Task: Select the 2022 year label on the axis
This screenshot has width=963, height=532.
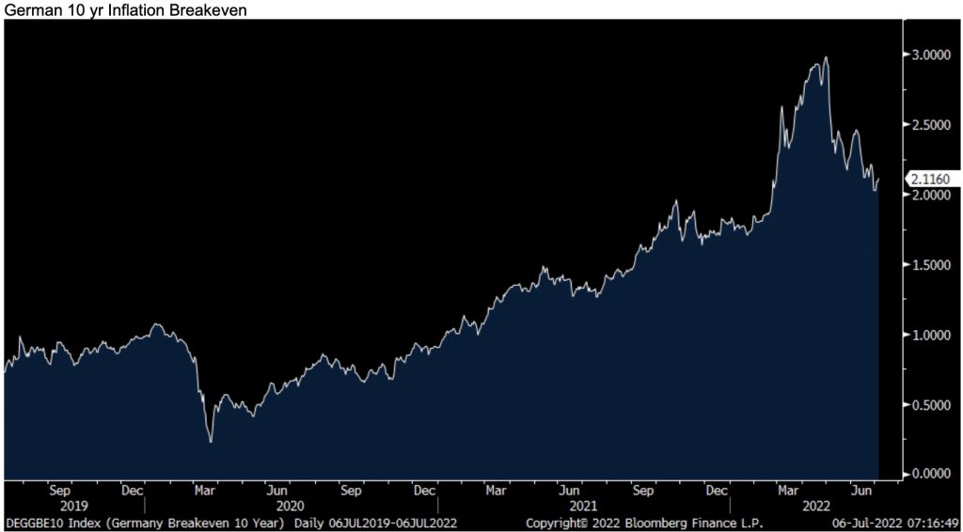Action: pyautogui.click(x=815, y=506)
